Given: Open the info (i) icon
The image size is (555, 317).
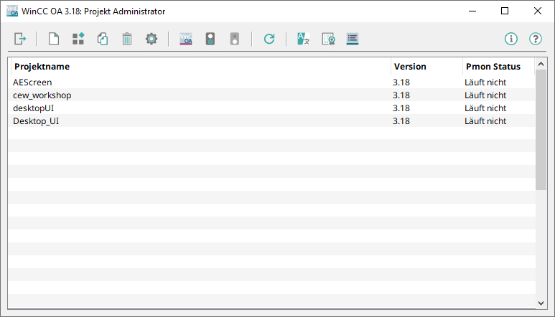Looking at the screenshot, I should 511,39.
